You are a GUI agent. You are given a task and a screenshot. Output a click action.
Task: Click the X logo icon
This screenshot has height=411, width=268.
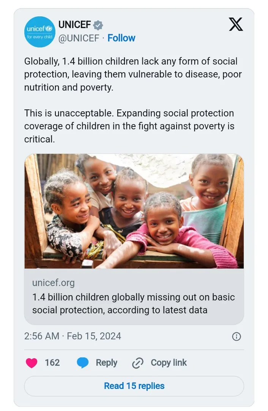pyautogui.click(x=236, y=25)
